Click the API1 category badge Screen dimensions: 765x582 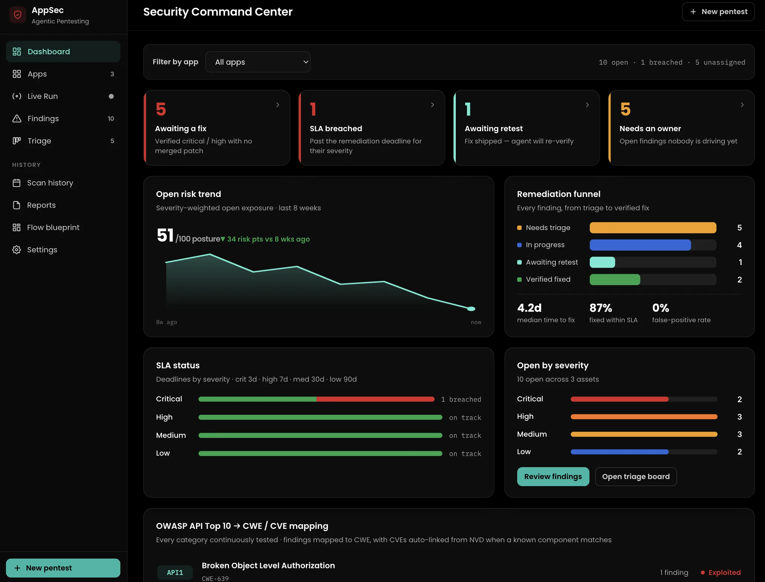coord(175,573)
